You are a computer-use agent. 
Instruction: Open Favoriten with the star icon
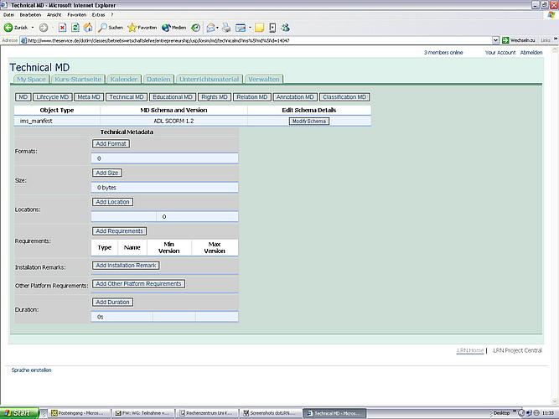[142, 28]
